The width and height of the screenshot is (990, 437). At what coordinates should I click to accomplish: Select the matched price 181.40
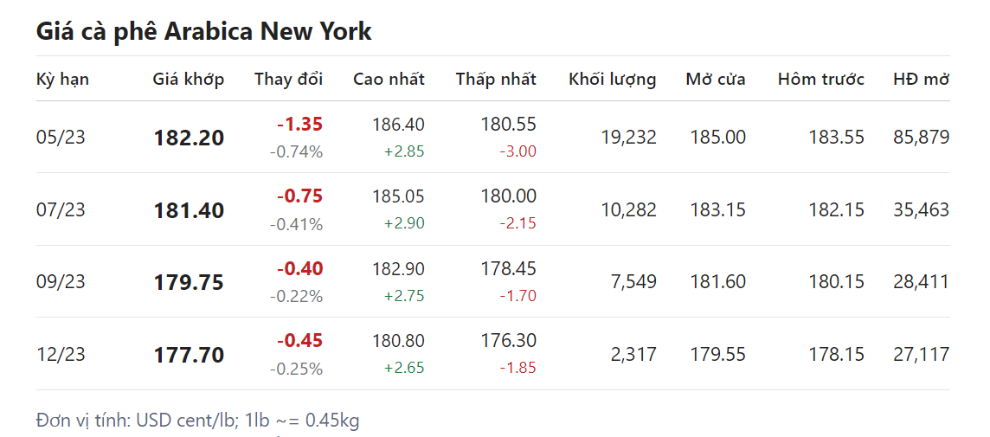(189, 210)
